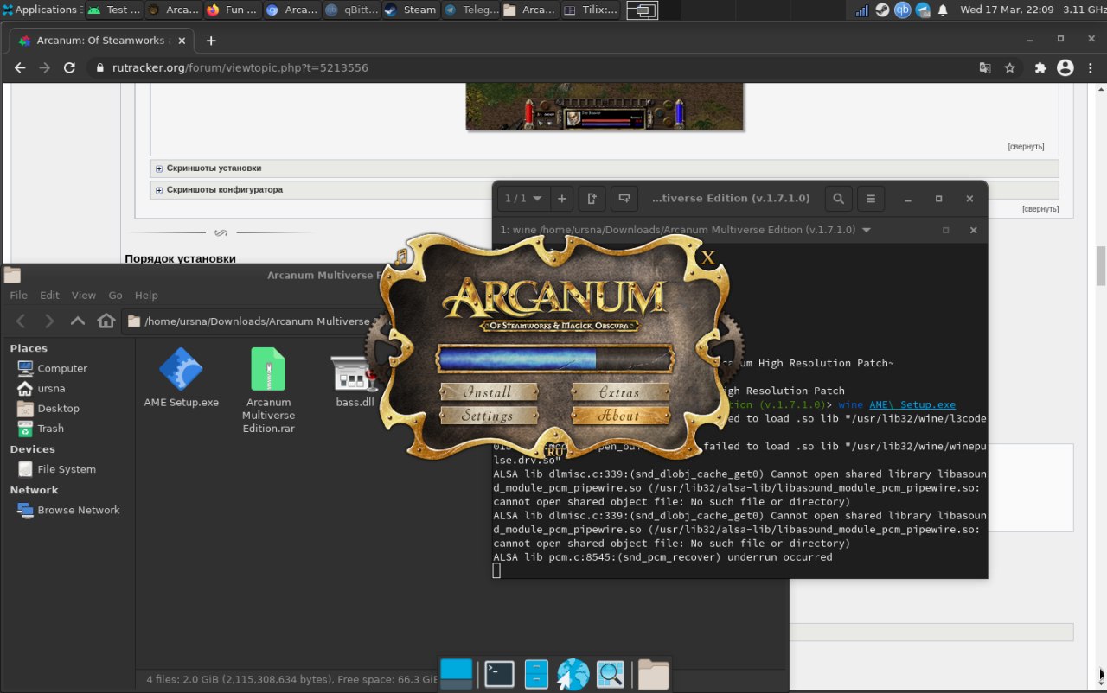Click the Telegram tray icon
Screen dimensions: 1107x693
click(923, 10)
